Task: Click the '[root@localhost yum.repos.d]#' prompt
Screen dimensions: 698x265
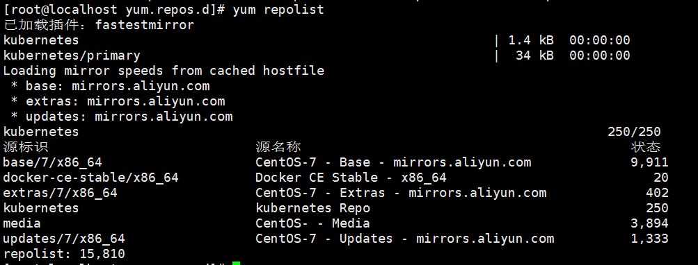Action: [x=114, y=10]
